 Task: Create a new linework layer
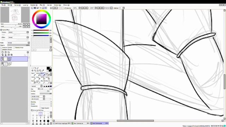[6, 52]
